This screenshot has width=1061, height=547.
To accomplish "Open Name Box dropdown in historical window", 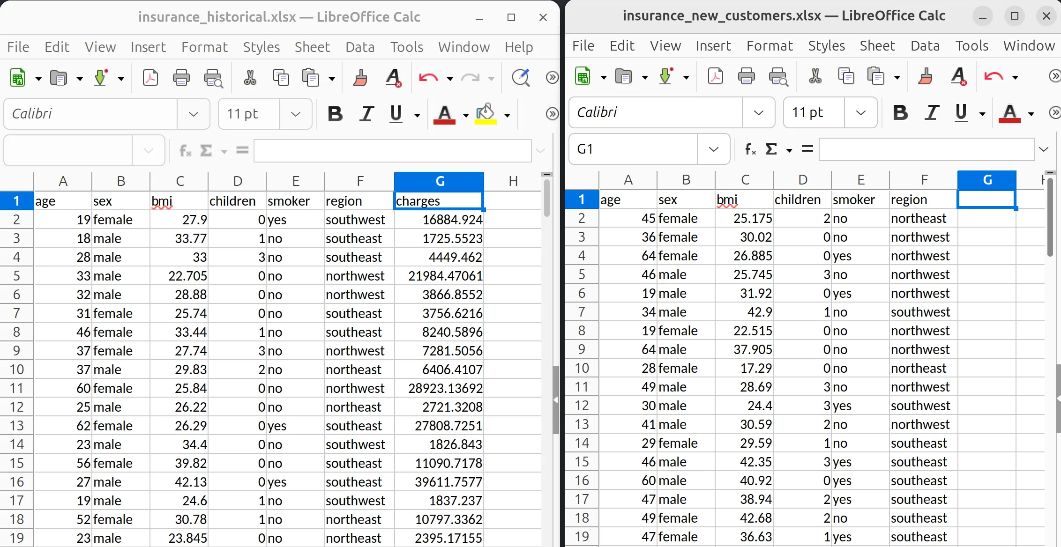I will point(148,150).
